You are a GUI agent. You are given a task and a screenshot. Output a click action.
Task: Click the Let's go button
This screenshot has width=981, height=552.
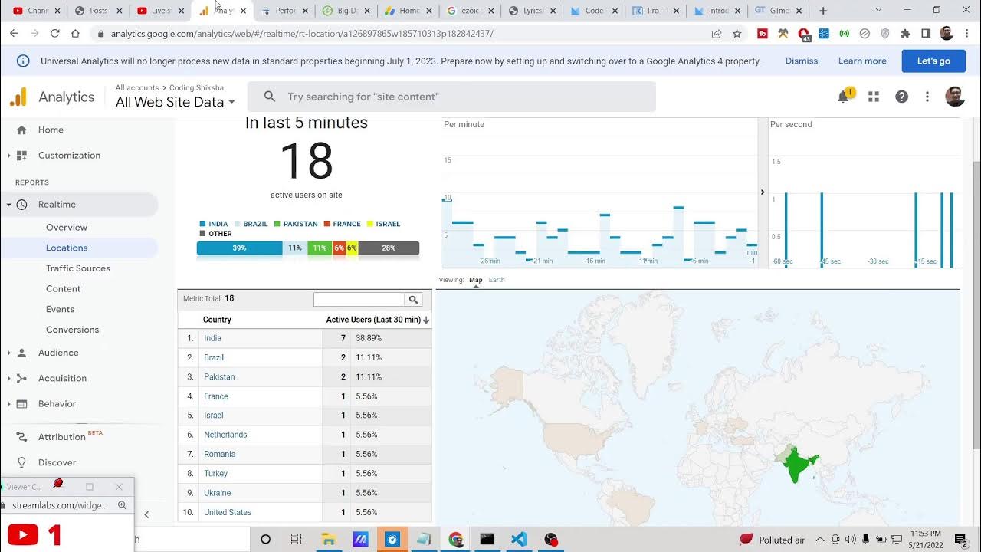pos(933,61)
